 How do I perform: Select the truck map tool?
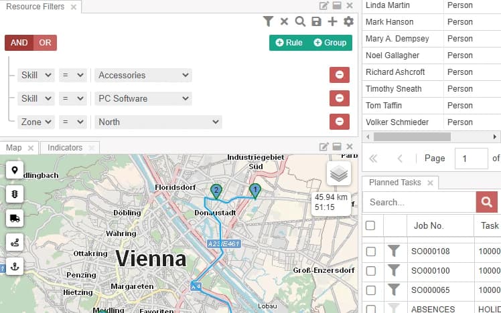(15, 218)
